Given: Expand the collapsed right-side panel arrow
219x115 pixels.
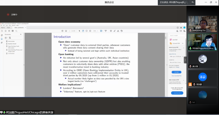Looking at the screenshot, I should tap(185, 60).
